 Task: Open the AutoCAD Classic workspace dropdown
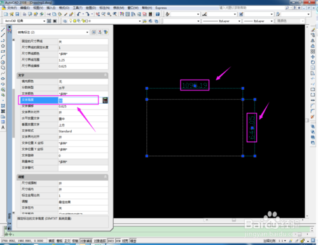[44, 21]
